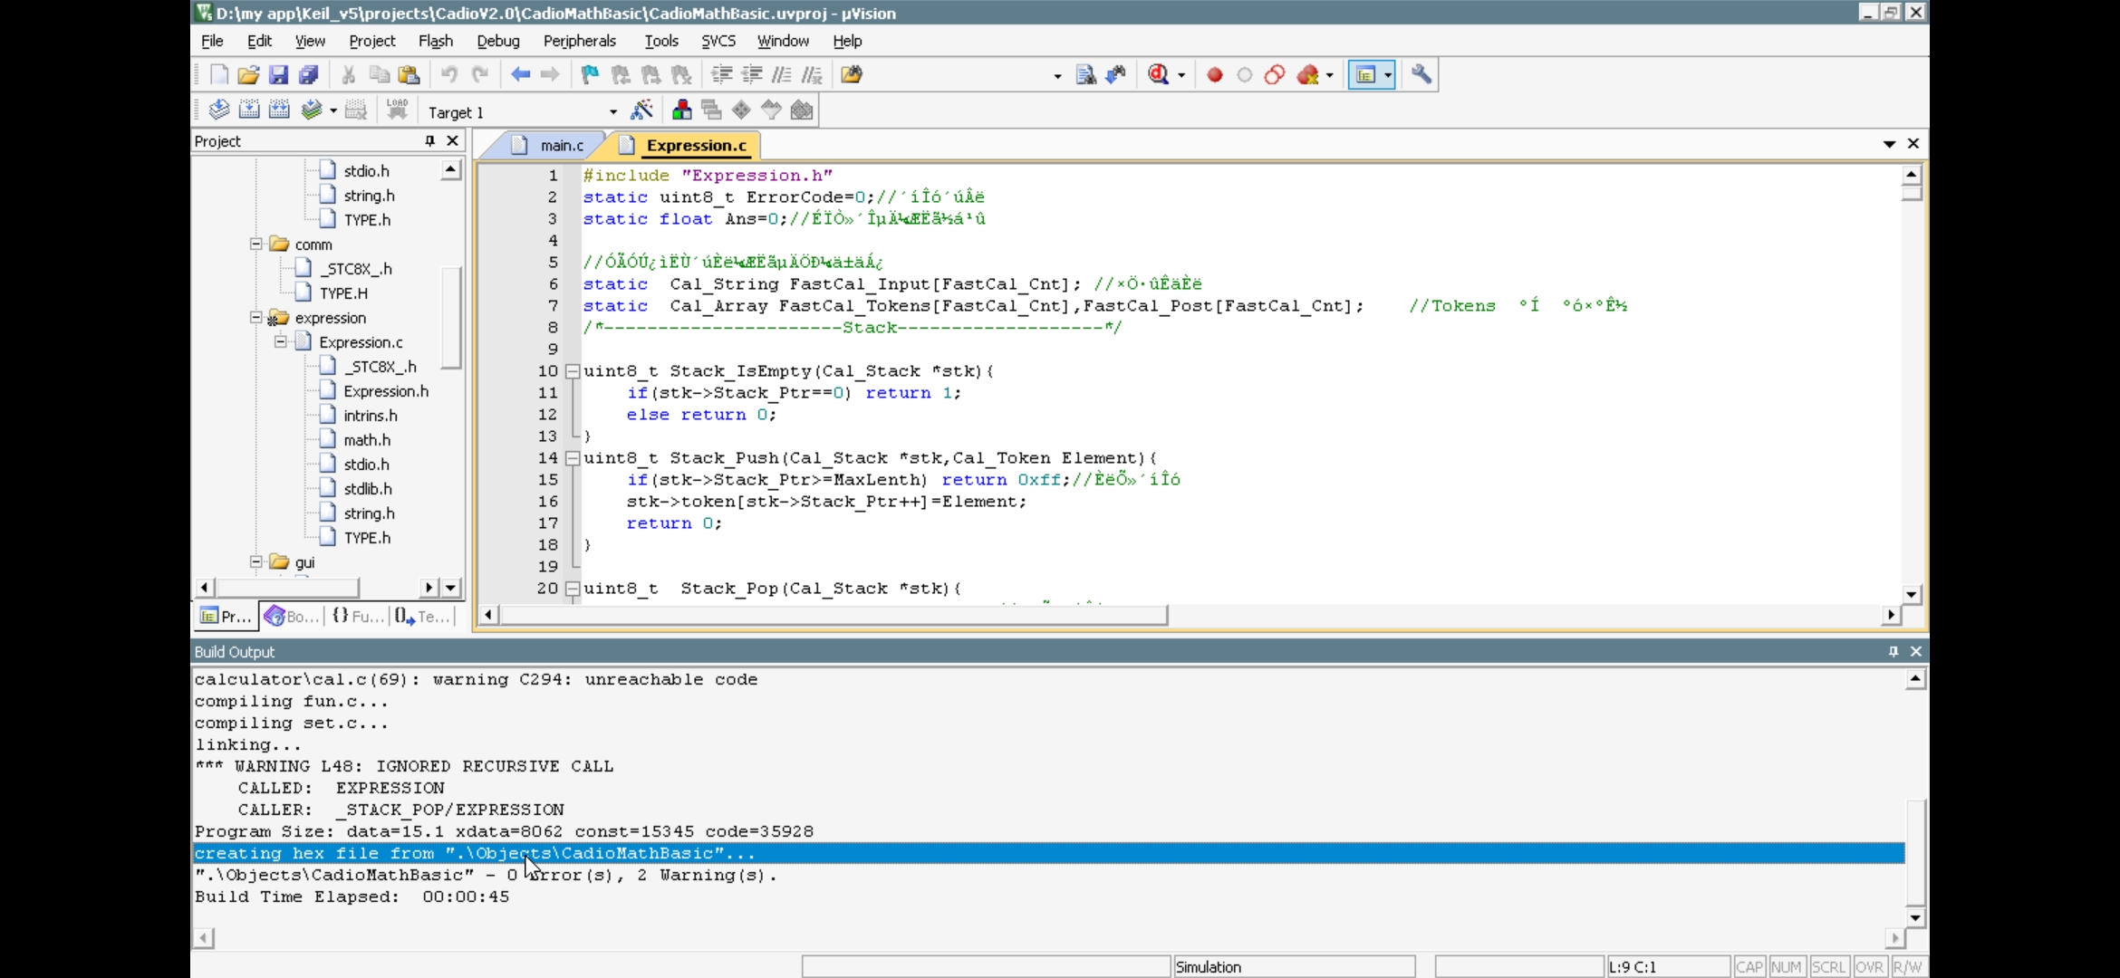Paste from clipboard toolbar icon
This screenshot has width=2120, height=978.
(409, 75)
